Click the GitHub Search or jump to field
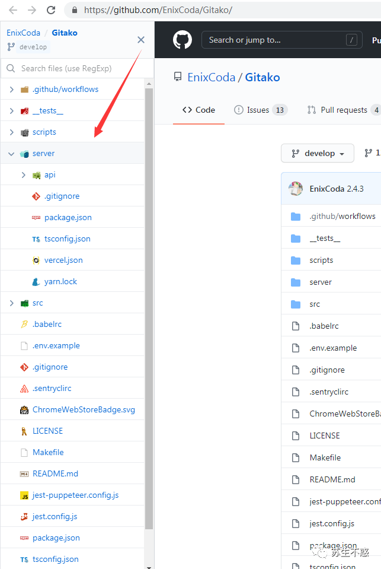 click(x=281, y=40)
